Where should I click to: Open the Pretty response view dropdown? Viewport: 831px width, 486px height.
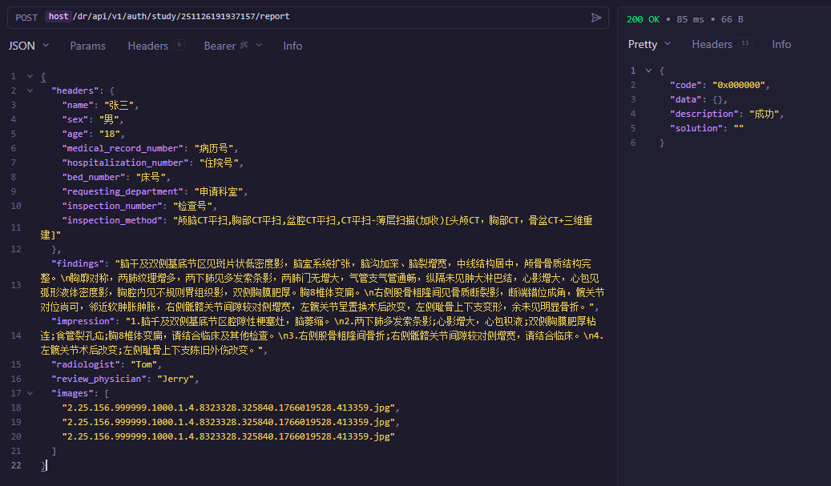(x=649, y=44)
